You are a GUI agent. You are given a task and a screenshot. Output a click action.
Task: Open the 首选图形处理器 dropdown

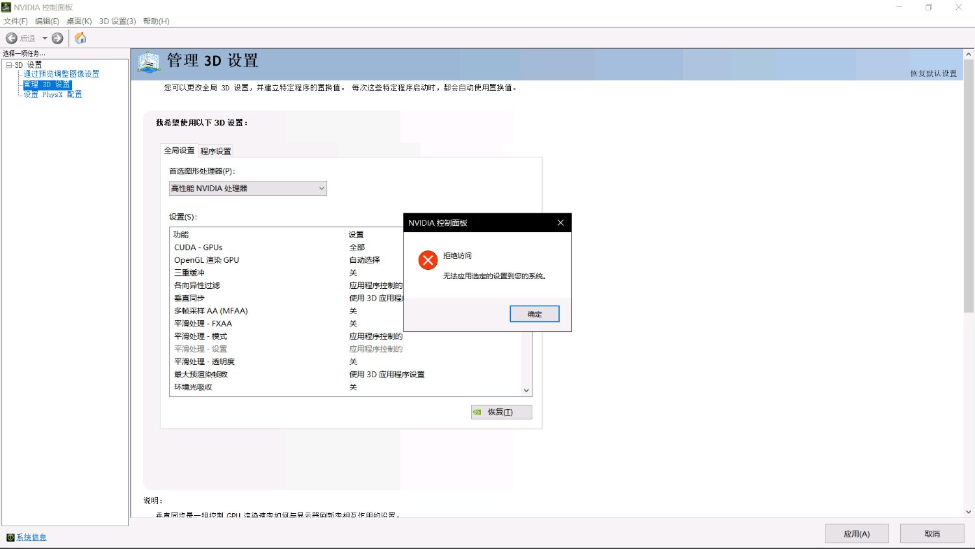pos(248,188)
